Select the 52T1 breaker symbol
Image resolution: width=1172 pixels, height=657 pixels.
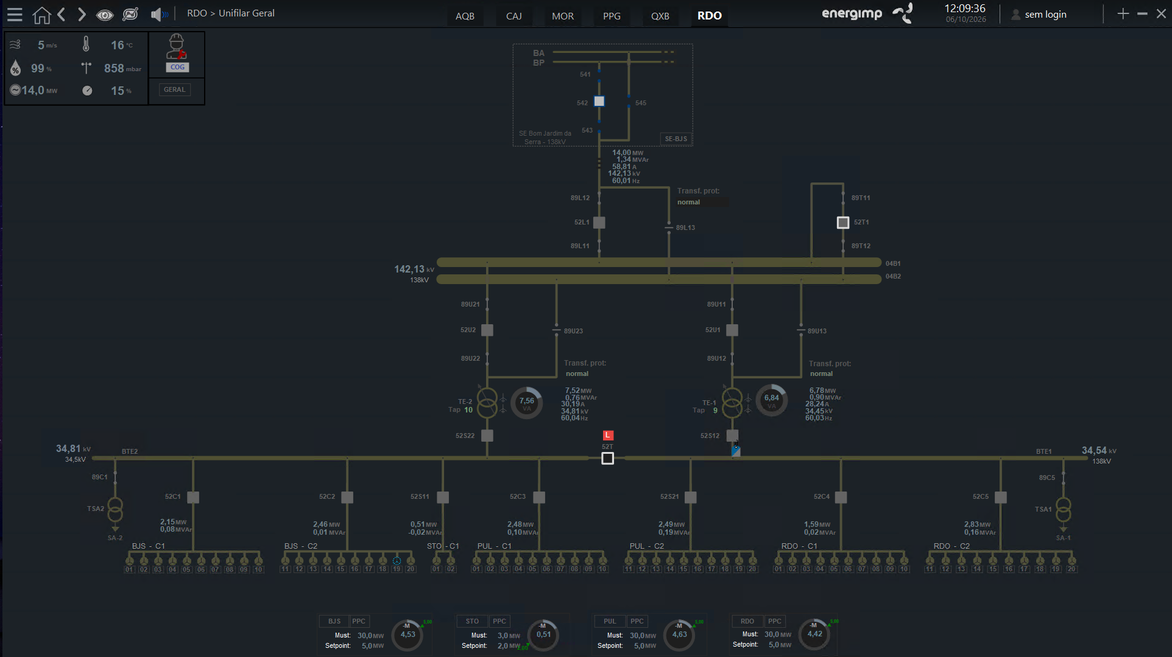click(843, 223)
